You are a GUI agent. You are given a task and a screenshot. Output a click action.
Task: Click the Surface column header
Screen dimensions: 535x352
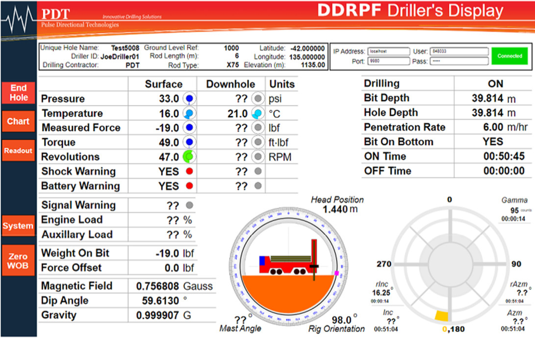(x=164, y=84)
